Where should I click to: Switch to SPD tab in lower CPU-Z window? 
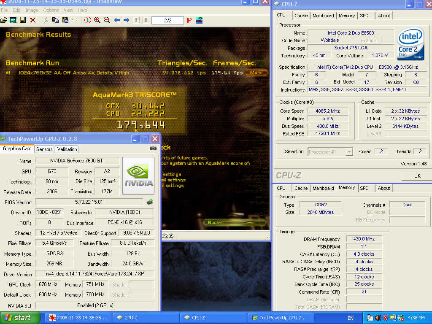(364, 188)
